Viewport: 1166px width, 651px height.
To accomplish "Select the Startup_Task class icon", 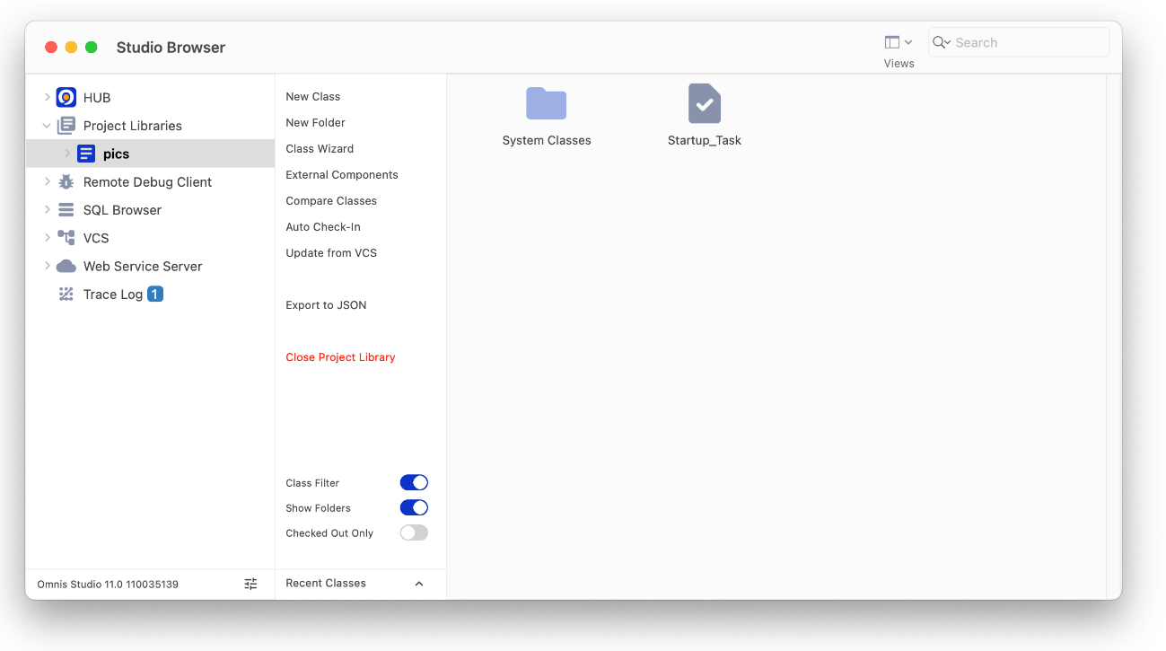I will [x=705, y=103].
